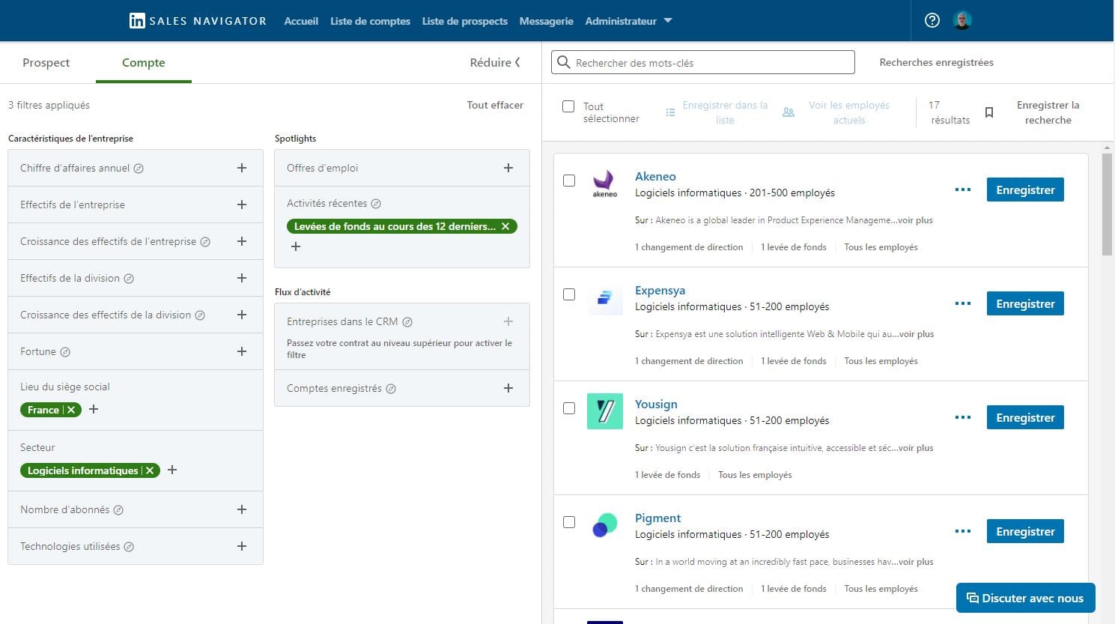The width and height of the screenshot is (1115, 624).
Task: Open the Akeneo company name link
Action: click(x=655, y=176)
